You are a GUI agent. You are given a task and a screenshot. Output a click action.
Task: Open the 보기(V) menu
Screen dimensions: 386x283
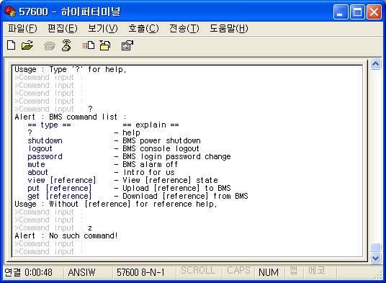click(x=103, y=29)
